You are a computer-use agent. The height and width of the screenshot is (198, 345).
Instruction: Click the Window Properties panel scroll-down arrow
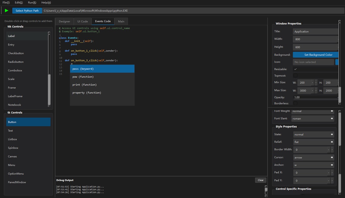coord(340,103)
